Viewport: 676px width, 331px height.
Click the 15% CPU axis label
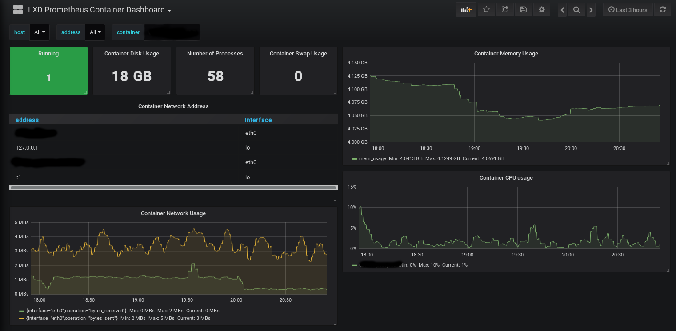[x=352, y=187]
